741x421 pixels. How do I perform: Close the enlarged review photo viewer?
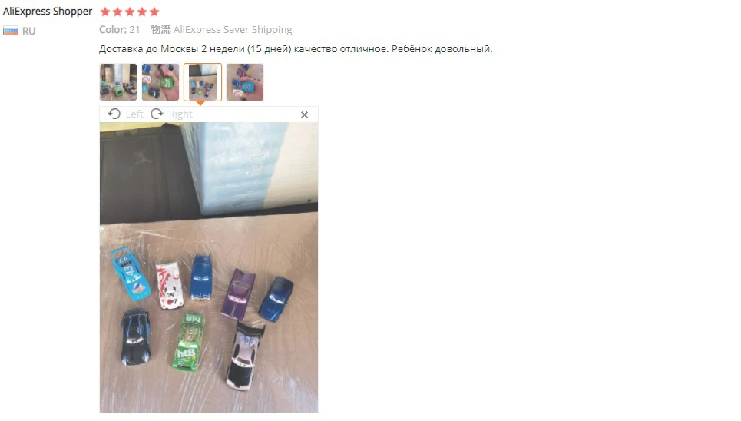point(304,115)
